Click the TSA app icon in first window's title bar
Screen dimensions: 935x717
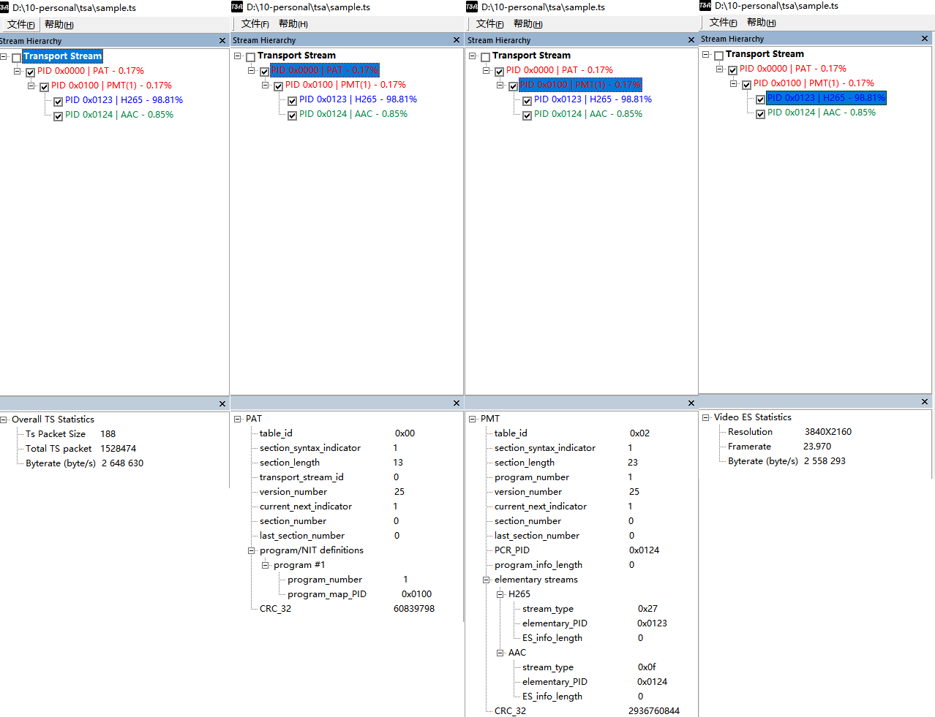tap(6, 6)
